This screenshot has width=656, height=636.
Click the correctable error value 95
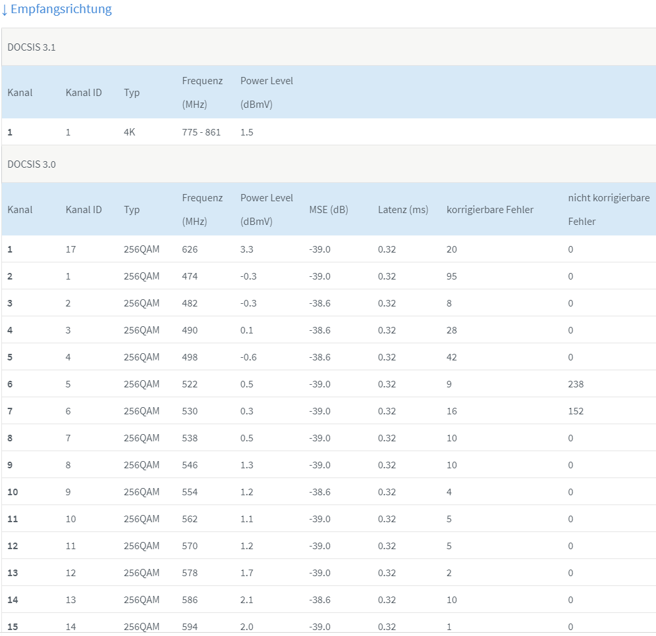(x=451, y=276)
